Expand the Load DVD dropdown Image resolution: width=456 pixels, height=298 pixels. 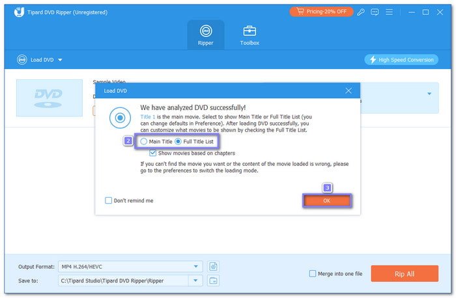pos(60,60)
